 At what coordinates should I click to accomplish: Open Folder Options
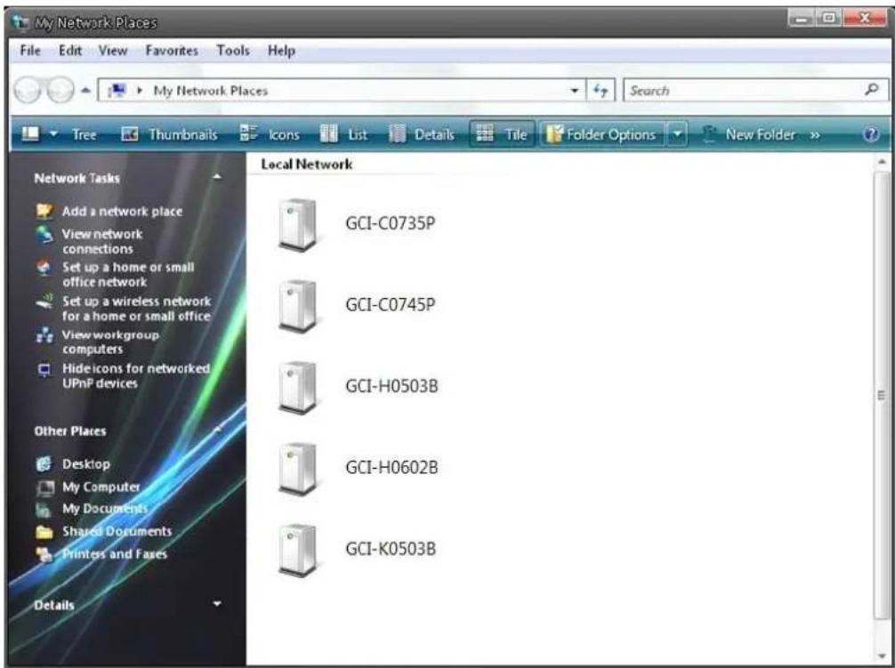point(602,134)
